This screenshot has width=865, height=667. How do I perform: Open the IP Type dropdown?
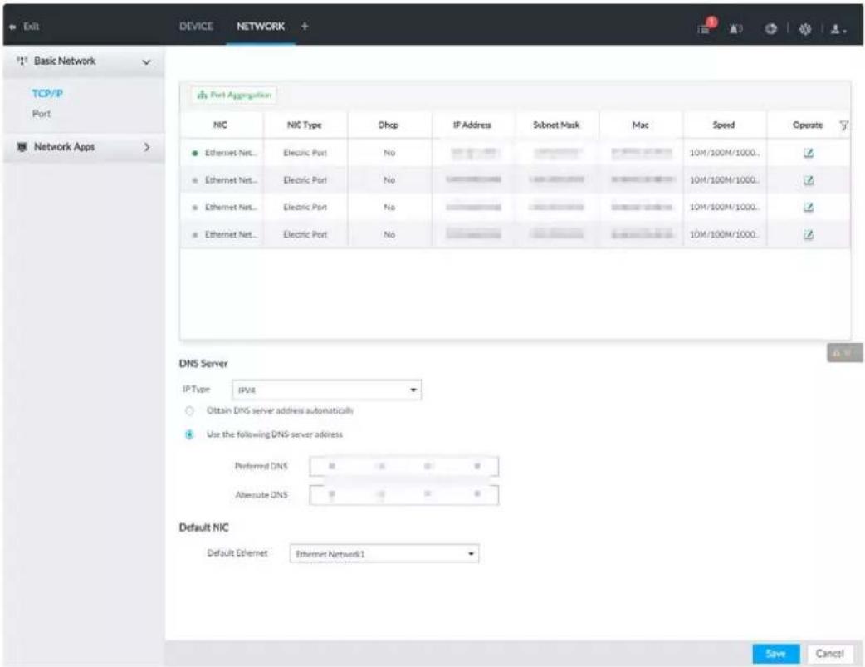click(326, 390)
